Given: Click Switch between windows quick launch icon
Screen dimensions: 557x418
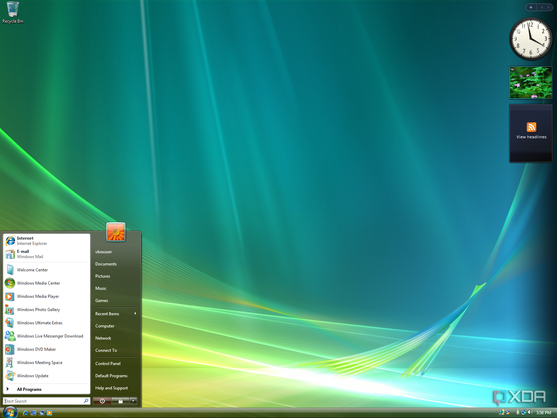Looking at the screenshot, I should (x=41, y=413).
